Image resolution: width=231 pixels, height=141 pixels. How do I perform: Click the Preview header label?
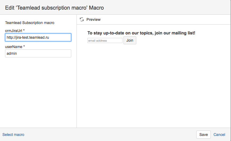tap(93, 19)
